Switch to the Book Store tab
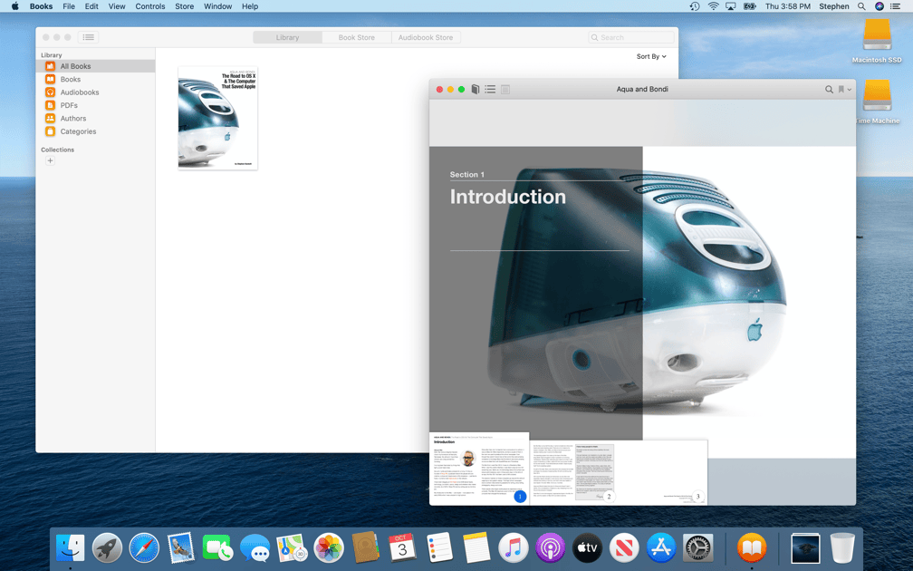The width and height of the screenshot is (913, 571). pyautogui.click(x=356, y=37)
